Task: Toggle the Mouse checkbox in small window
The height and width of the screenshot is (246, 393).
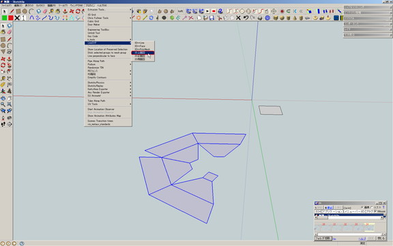Action: [x=375, y=211]
